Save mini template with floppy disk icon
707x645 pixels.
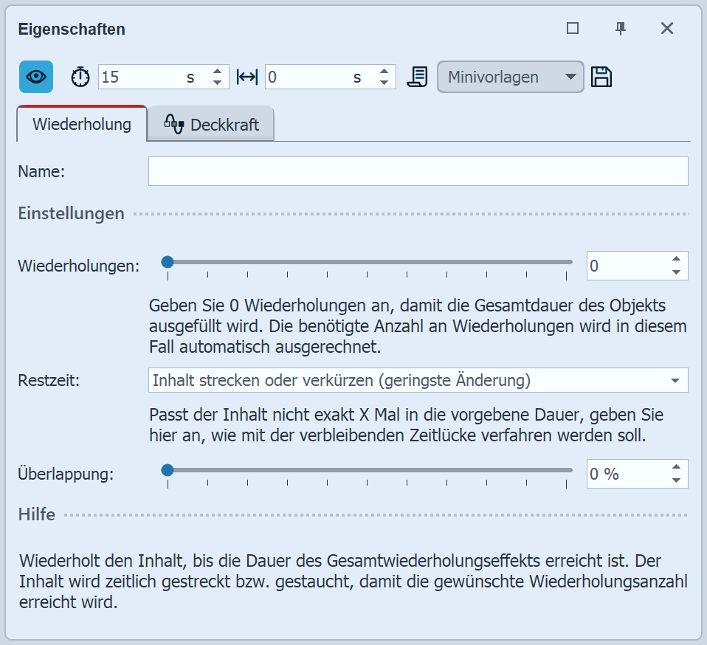602,77
